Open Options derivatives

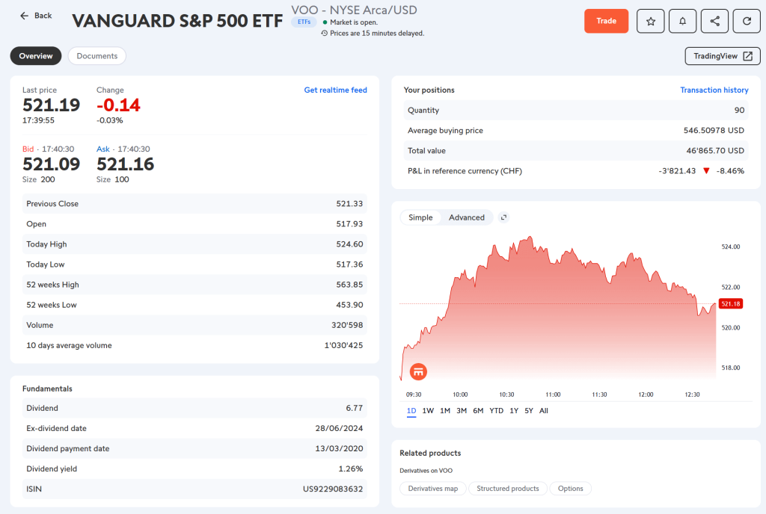pyautogui.click(x=570, y=488)
